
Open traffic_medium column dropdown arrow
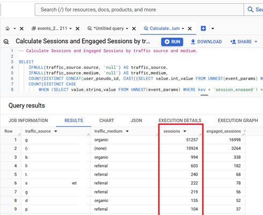pos(127,131)
